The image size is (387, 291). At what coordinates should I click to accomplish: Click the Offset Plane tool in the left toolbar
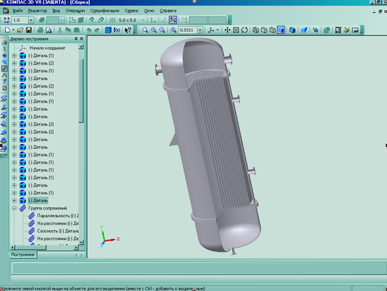tap(4, 99)
